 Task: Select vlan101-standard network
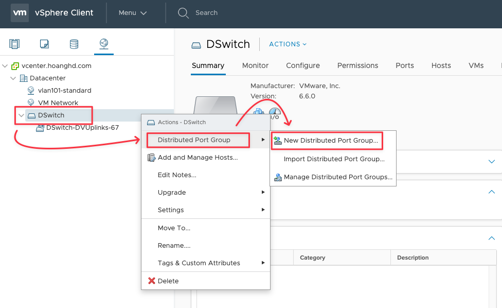pyautogui.click(x=64, y=90)
